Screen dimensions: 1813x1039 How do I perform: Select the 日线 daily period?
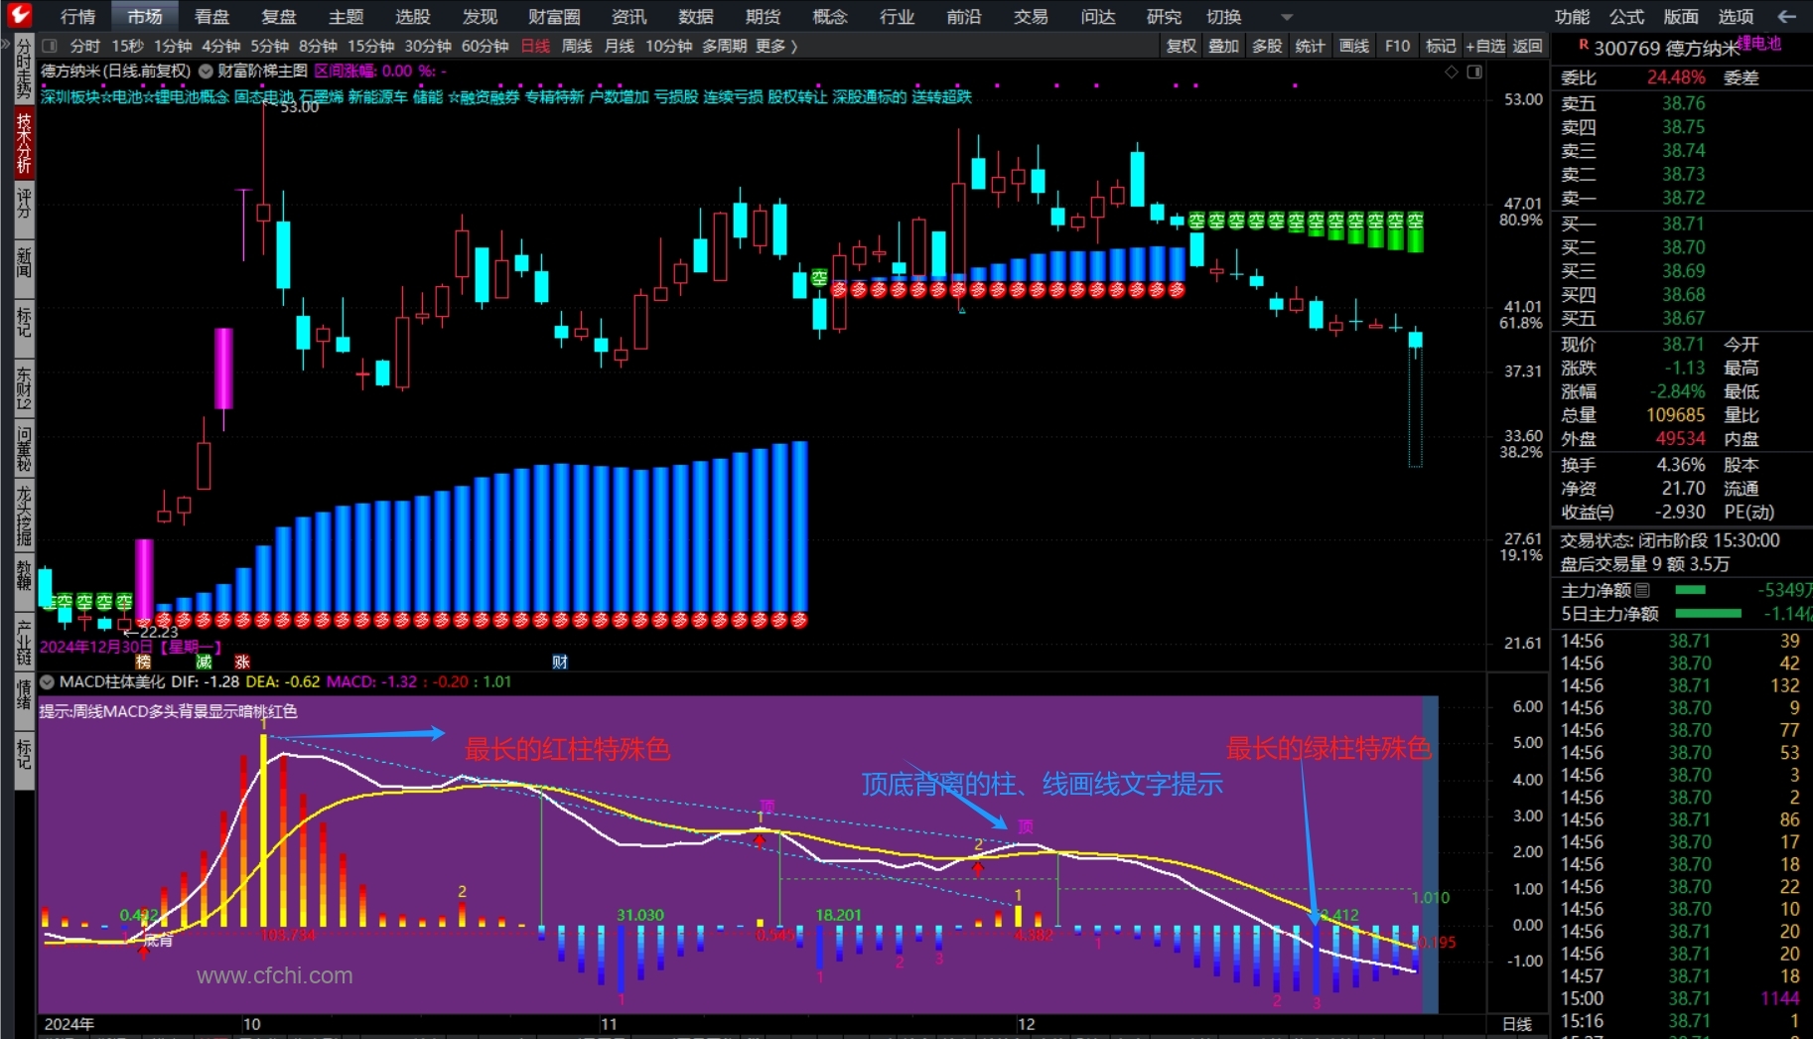coord(535,46)
